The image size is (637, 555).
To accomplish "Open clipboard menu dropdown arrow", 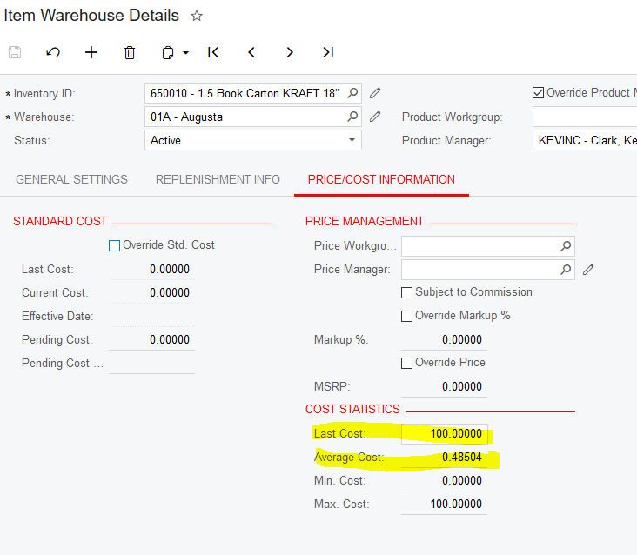I will [186, 53].
